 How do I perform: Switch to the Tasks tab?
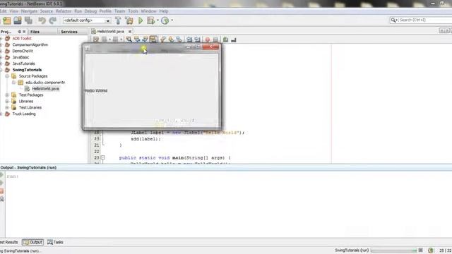pos(55,242)
